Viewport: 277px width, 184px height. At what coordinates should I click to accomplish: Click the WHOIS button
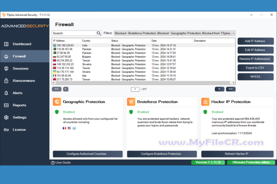pos(255,77)
